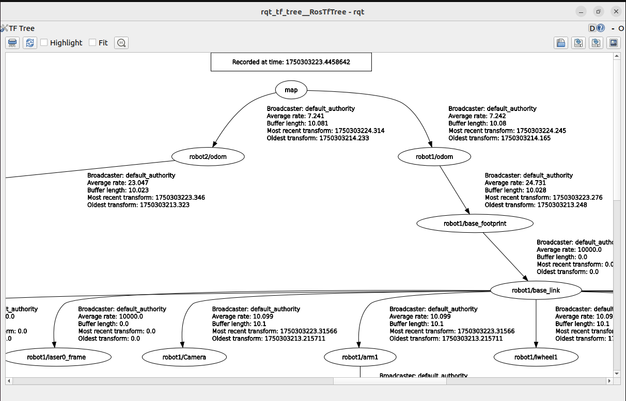The height and width of the screenshot is (401, 626).
Task: Enable the Fit checkbox
Action: coord(93,42)
